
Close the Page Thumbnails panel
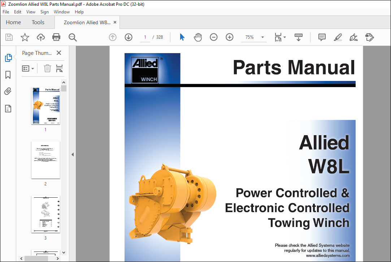tap(59, 53)
